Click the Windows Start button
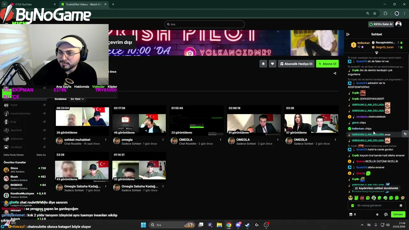 [x=143, y=225]
